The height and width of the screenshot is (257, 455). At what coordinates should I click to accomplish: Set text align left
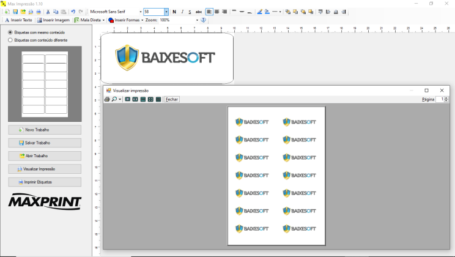(209, 12)
